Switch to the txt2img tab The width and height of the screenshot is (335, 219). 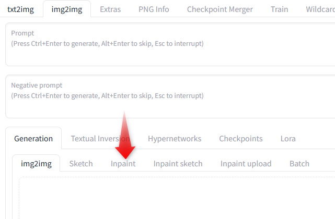click(x=20, y=9)
